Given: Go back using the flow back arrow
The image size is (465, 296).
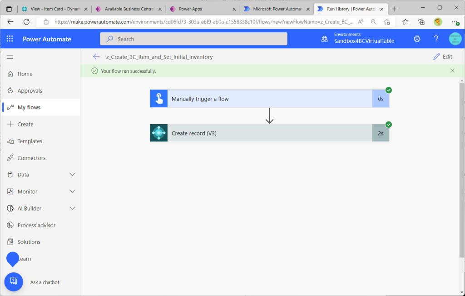Looking at the screenshot, I should (x=96, y=57).
